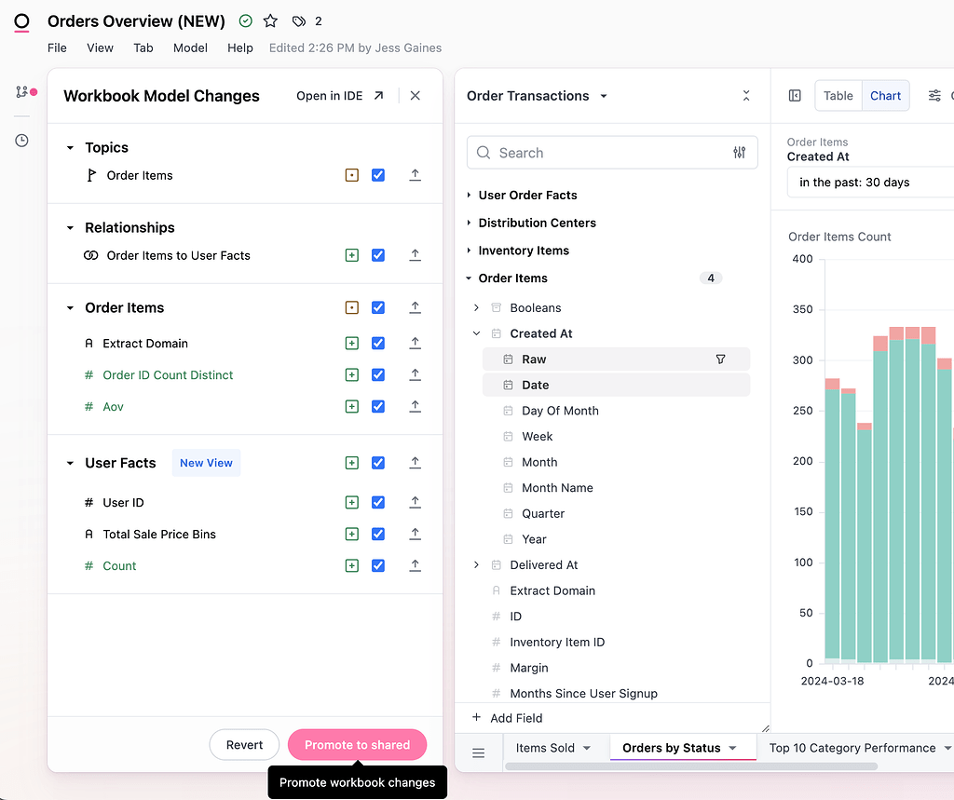Viewport: 954px width, 800px height.
Task: Click the Promote to shared button
Action: pos(357,745)
